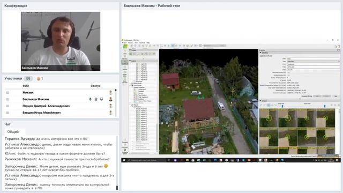Open the rayCloud menu

[142, 43]
